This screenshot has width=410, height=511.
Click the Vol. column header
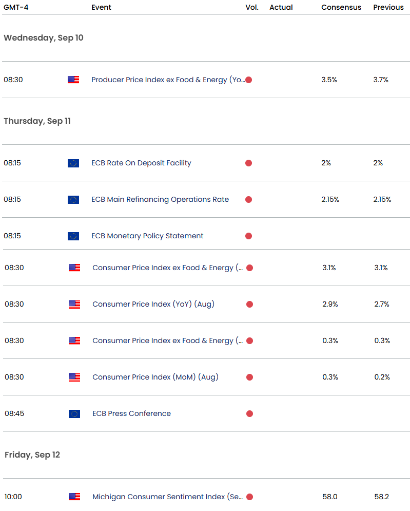[x=252, y=7]
